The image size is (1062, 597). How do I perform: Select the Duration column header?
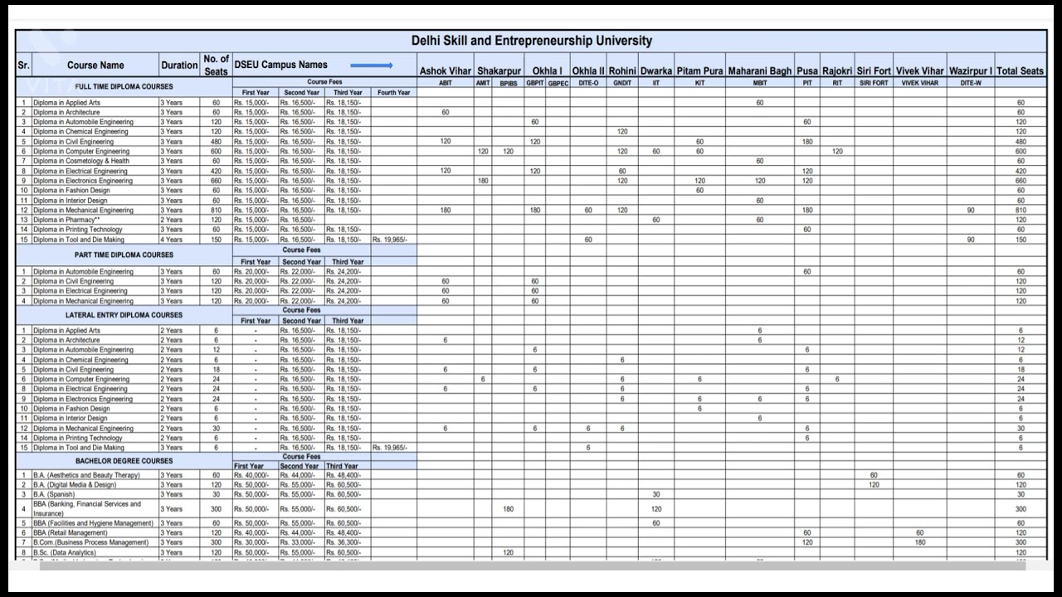pyautogui.click(x=179, y=66)
